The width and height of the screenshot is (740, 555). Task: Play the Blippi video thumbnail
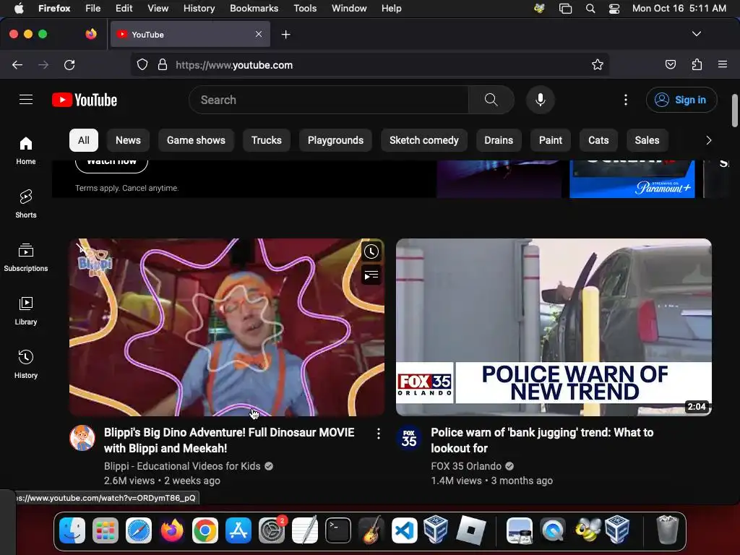pyautogui.click(x=227, y=327)
